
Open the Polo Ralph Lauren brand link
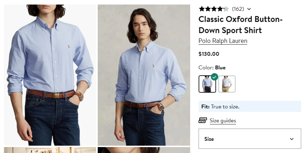point(223,41)
